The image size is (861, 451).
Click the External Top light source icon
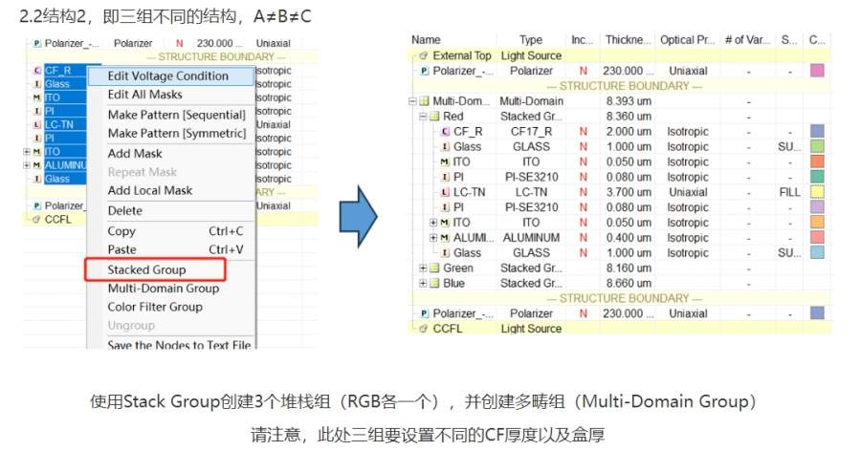(x=424, y=55)
